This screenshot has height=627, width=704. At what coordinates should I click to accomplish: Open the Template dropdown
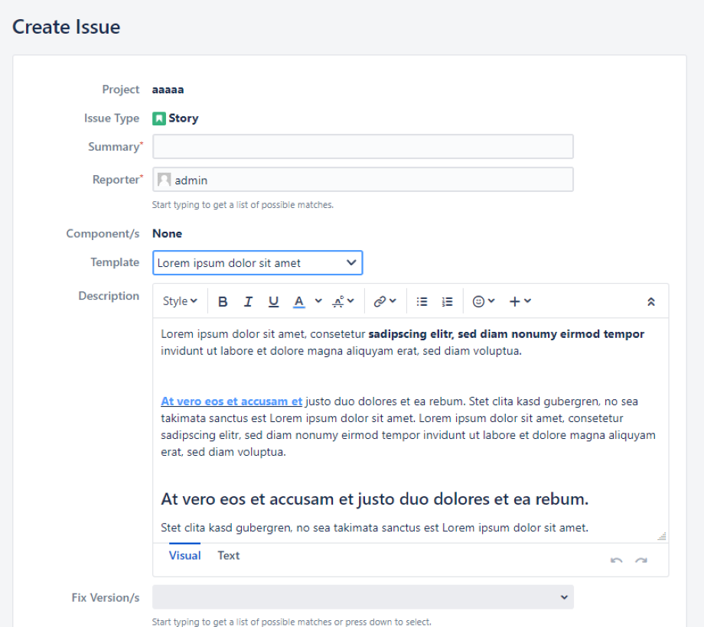[x=258, y=263]
